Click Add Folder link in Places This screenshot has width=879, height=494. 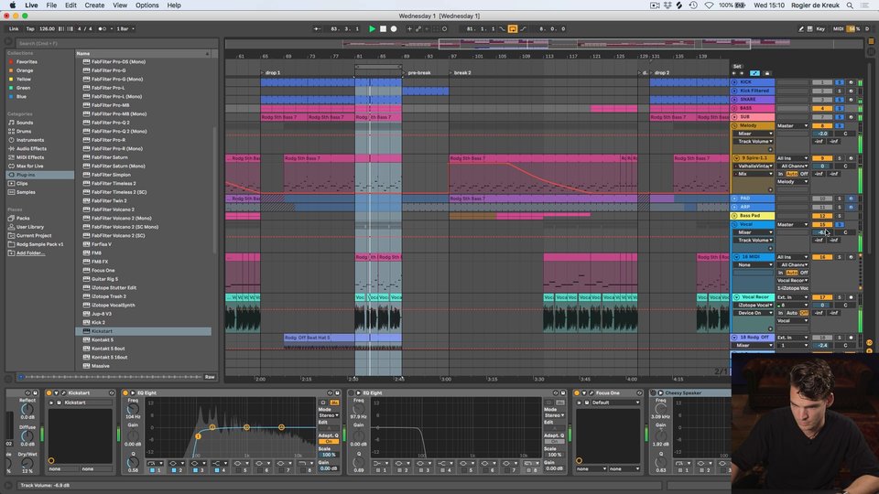pyautogui.click(x=29, y=253)
